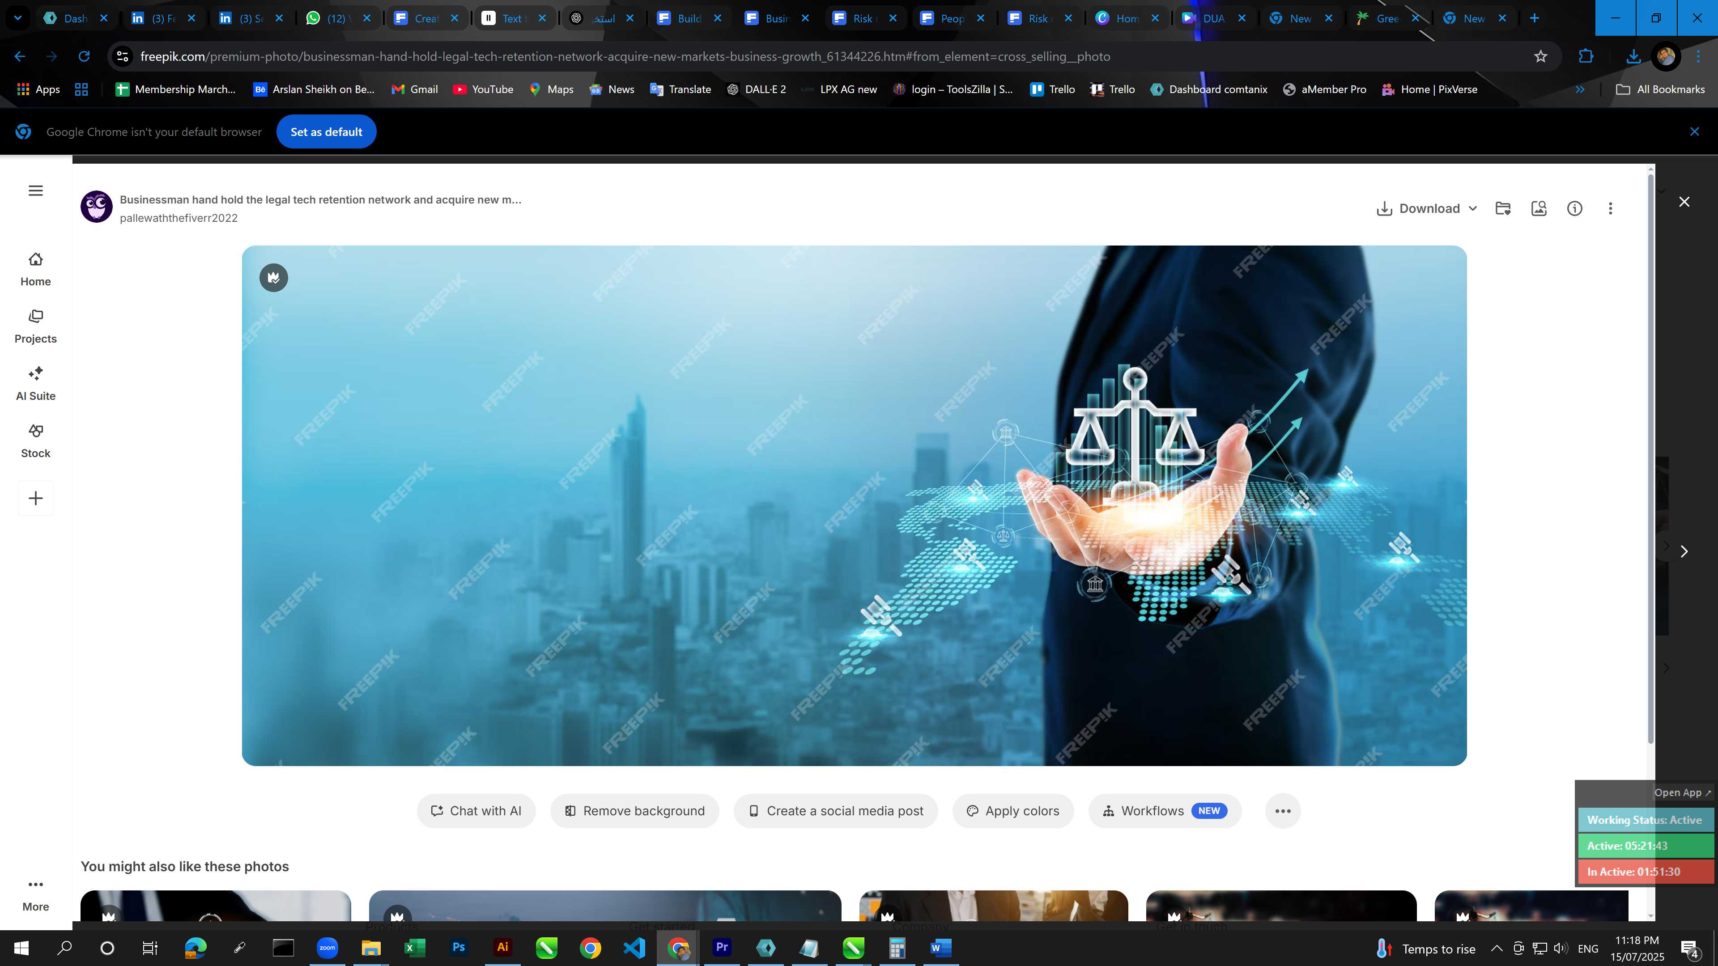Open the Chrome profile avatar

pos(1665,57)
